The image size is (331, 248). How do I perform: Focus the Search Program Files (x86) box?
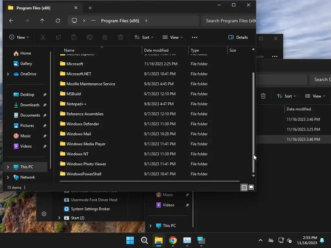[x=229, y=21]
